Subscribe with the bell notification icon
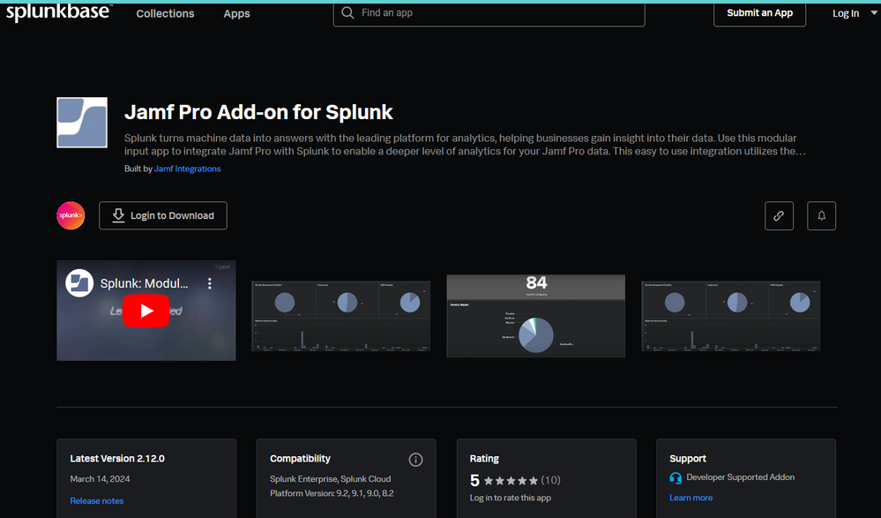Screen dimensions: 881x518 coord(821,215)
